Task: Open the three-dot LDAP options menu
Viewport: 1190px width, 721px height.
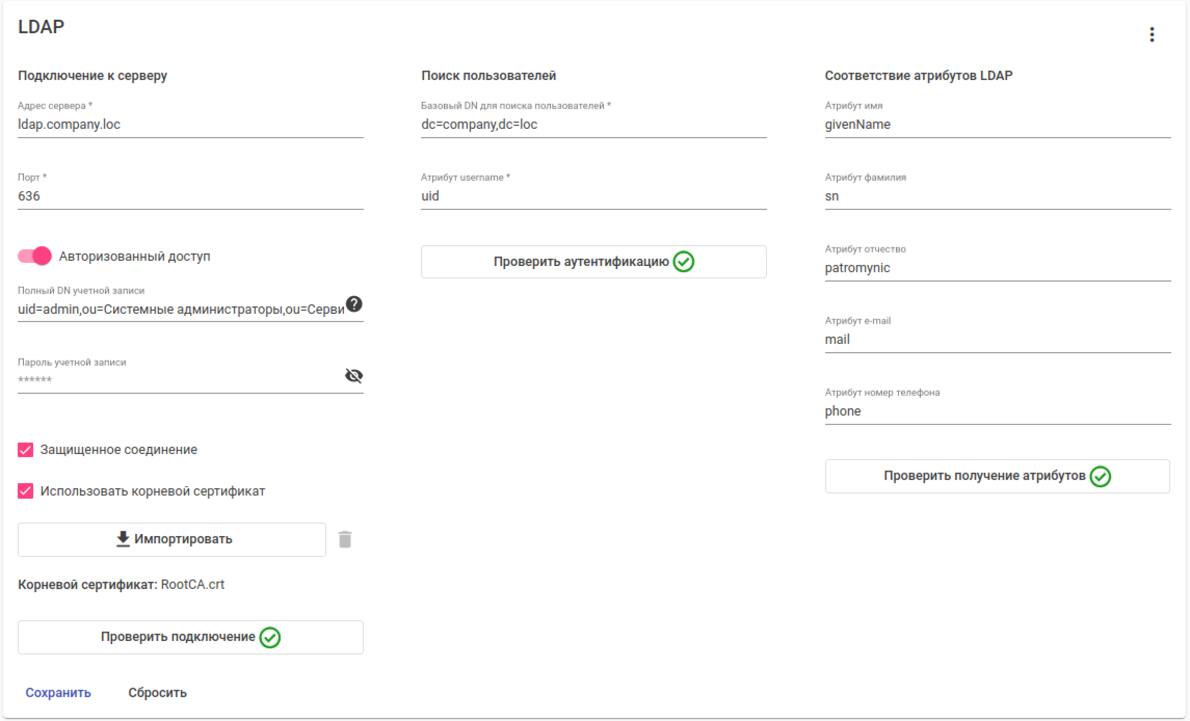Action: click(1152, 34)
